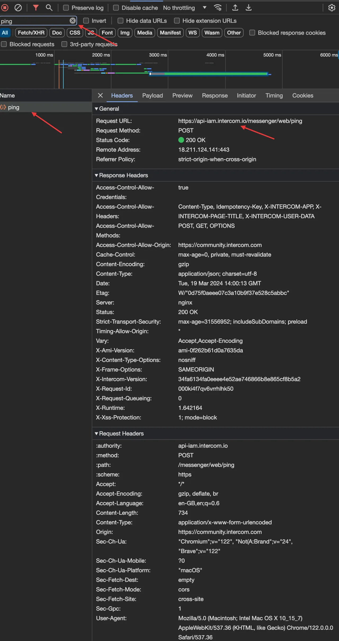Click the Accept-Language value en-GB
The width and height of the screenshot is (339, 641).
[199, 503]
